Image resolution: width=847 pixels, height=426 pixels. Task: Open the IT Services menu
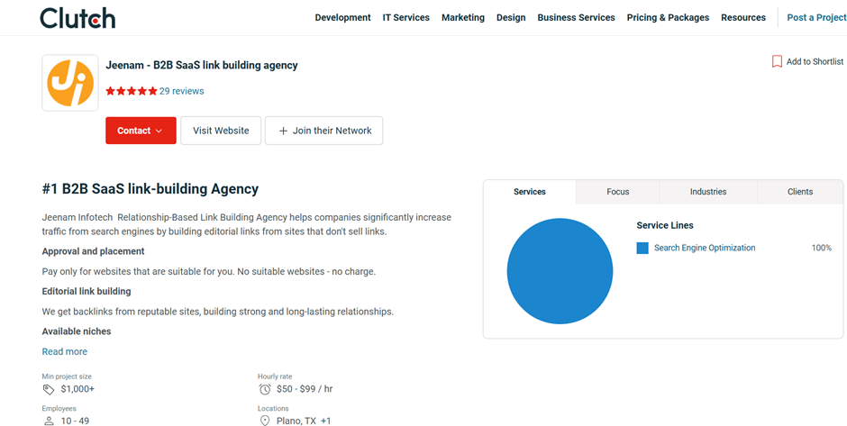tap(406, 18)
